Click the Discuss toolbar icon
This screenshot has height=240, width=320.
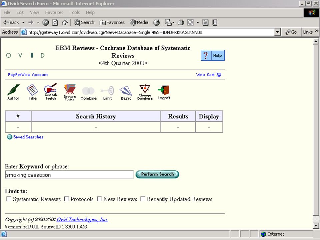point(205,22)
